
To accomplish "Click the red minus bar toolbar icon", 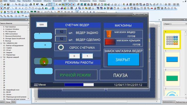I will [x=152, y=8].
